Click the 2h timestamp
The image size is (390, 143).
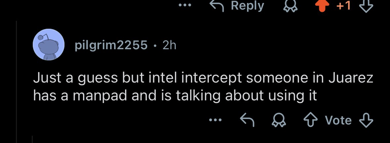pyautogui.click(x=169, y=45)
